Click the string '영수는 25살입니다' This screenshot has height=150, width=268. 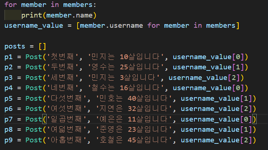click(126, 67)
